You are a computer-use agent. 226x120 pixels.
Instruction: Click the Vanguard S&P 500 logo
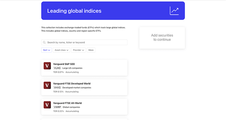pos(47,66)
